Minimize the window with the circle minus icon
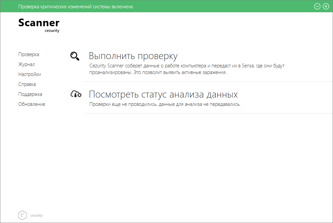The width and height of the screenshot is (333, 223). (x=317, y=6)
